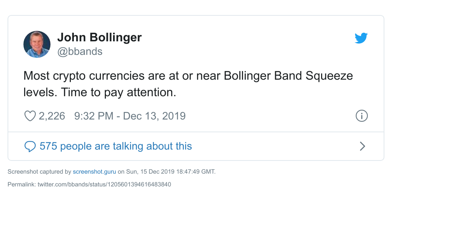Expand the conversation with the right chevron
Viewport: 456px width, 230px height.
(x=363, y=146)
